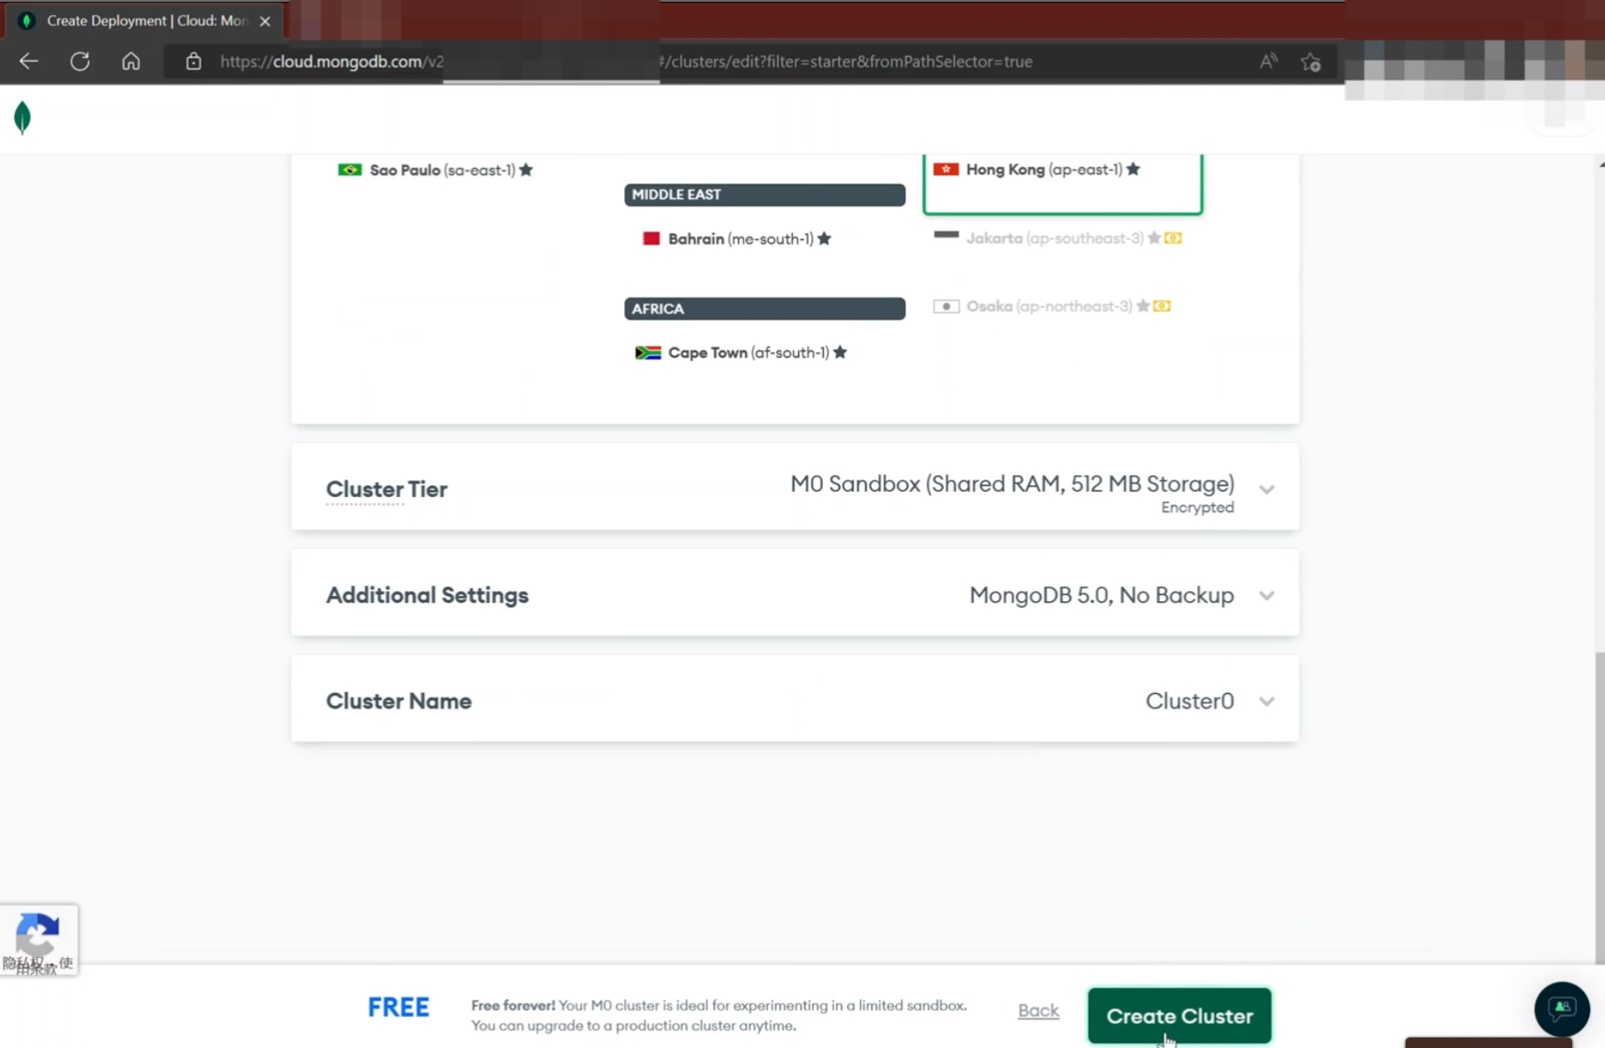Click the Bahrain flag icon

click(652, 238)
